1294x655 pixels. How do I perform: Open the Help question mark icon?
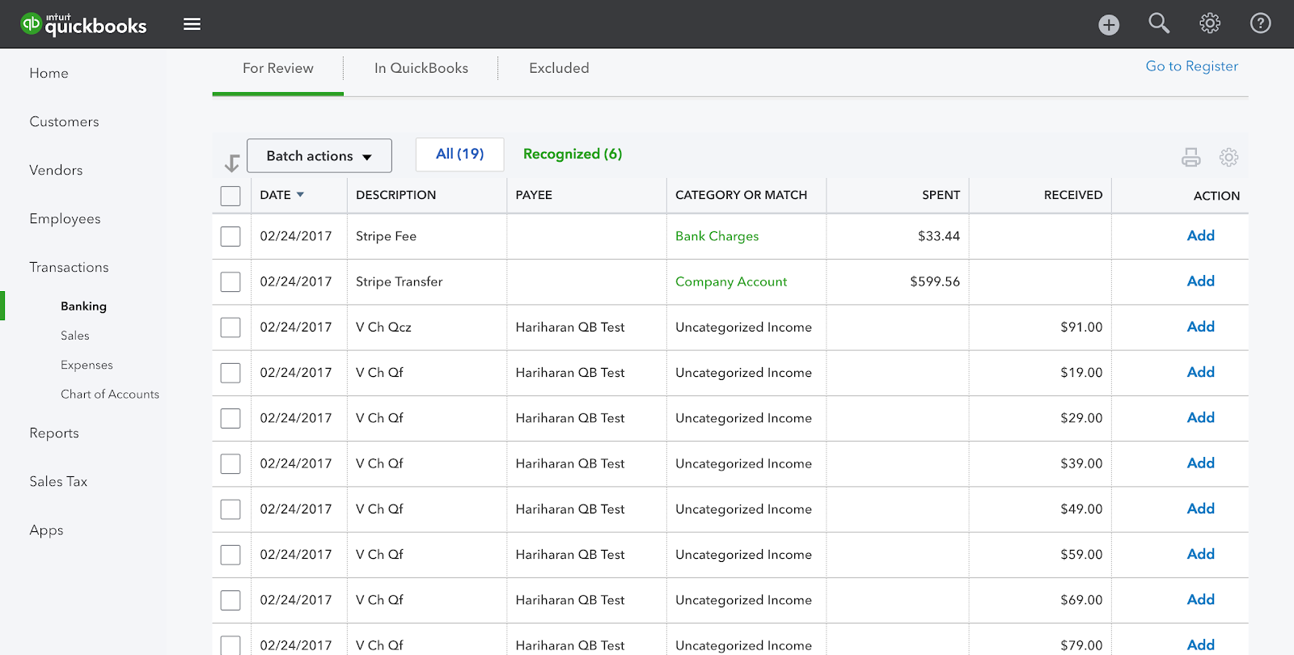tap(1260, 23)
